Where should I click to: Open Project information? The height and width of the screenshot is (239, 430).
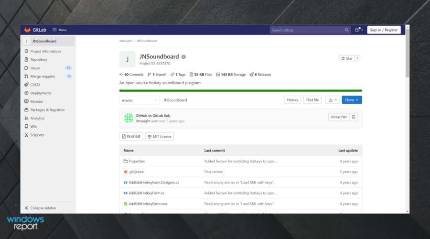(x=45, y=51)
